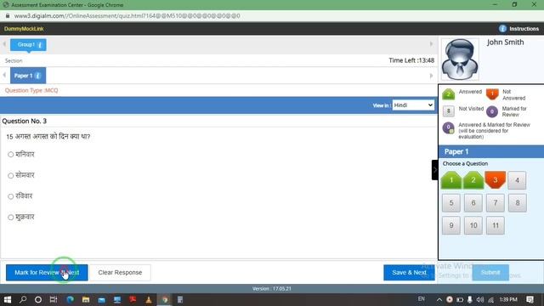Jump to question 8 in palette
Viewport: 544px width, 306px height.
518,203
